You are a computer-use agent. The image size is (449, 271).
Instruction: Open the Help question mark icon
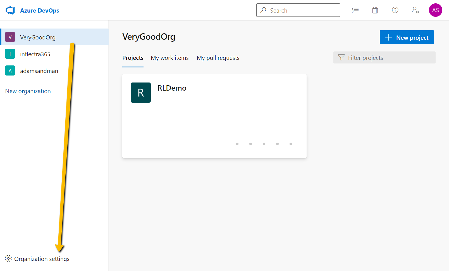coord(395,10)
